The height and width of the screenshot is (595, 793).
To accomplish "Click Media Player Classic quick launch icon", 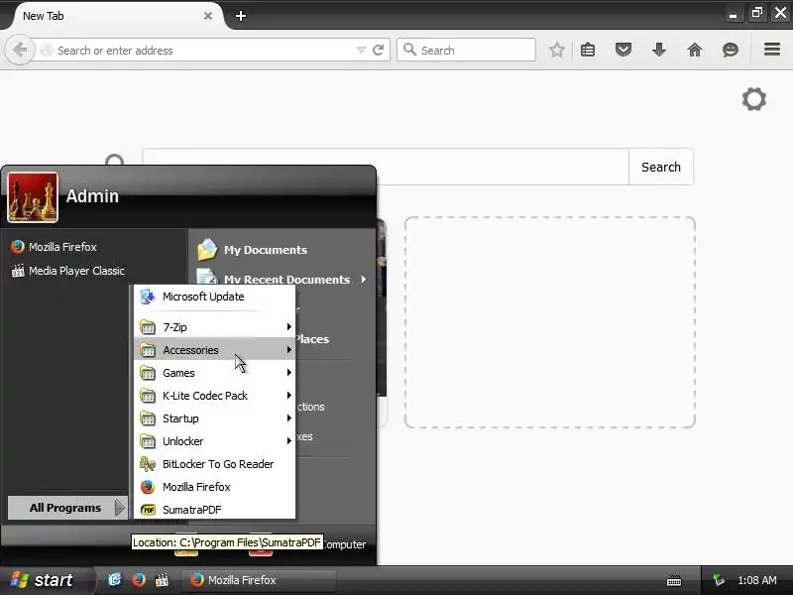I will (162, 580).
